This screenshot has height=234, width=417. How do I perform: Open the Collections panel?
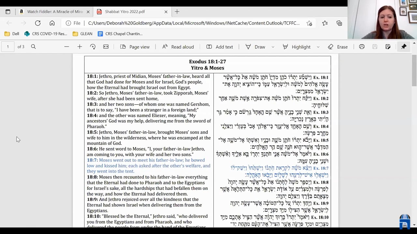click(339, 23)
